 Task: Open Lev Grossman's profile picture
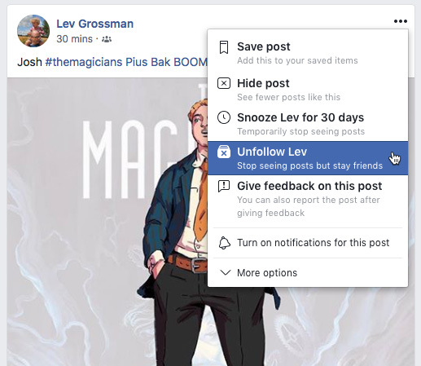33,31
